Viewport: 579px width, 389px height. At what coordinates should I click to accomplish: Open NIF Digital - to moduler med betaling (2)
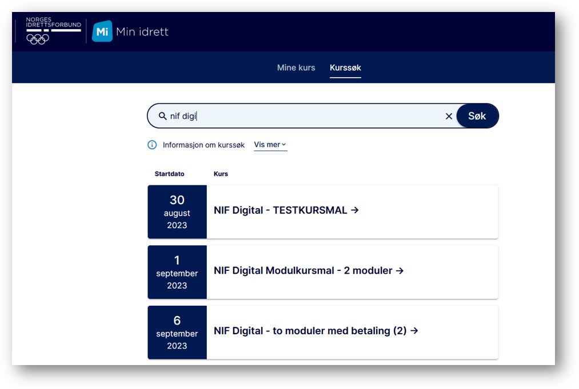point(310,331)
